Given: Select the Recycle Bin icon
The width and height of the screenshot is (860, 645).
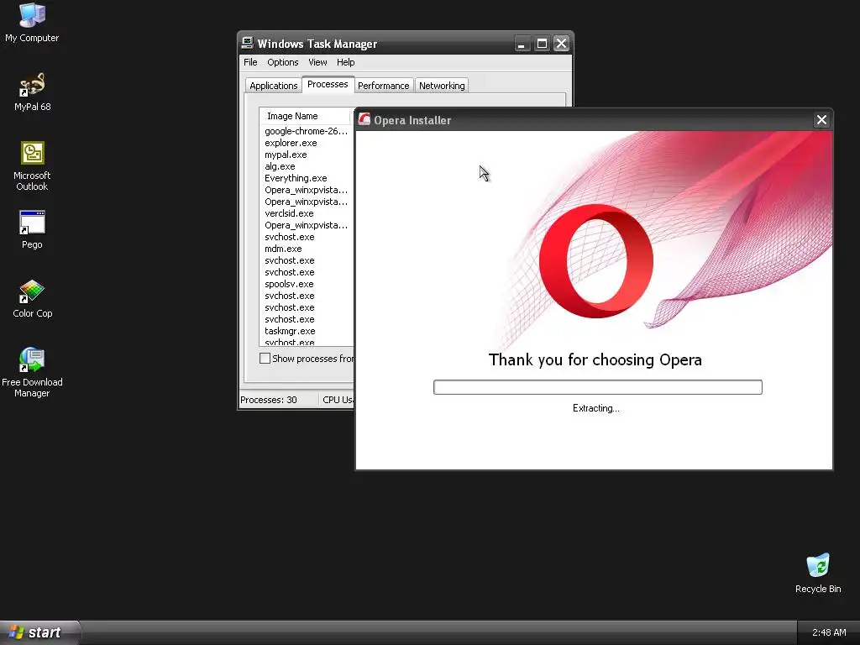Looking at the screenshot, I should [x=818, y=573].
